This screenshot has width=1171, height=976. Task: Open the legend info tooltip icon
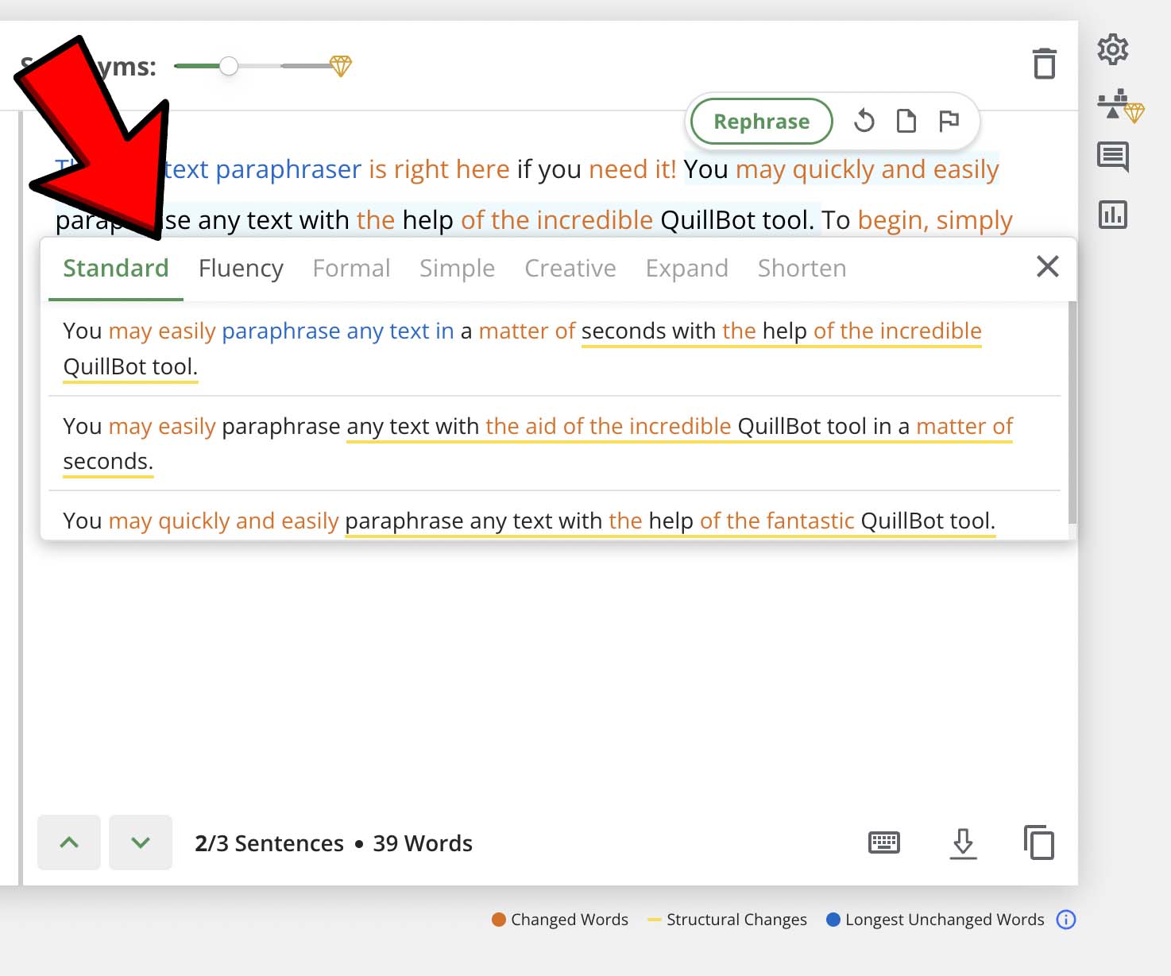point(1066,920)
